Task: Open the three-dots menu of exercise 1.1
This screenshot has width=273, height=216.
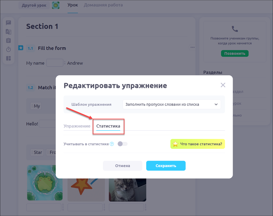Action: (x=192, y=47)
